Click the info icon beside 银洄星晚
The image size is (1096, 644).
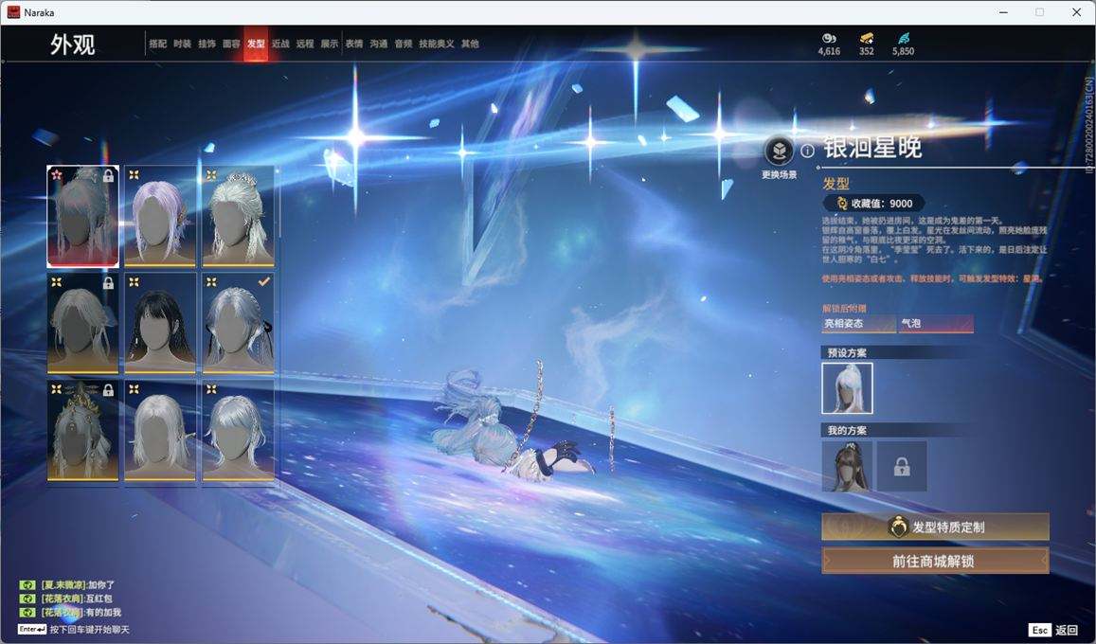point(807,150)
